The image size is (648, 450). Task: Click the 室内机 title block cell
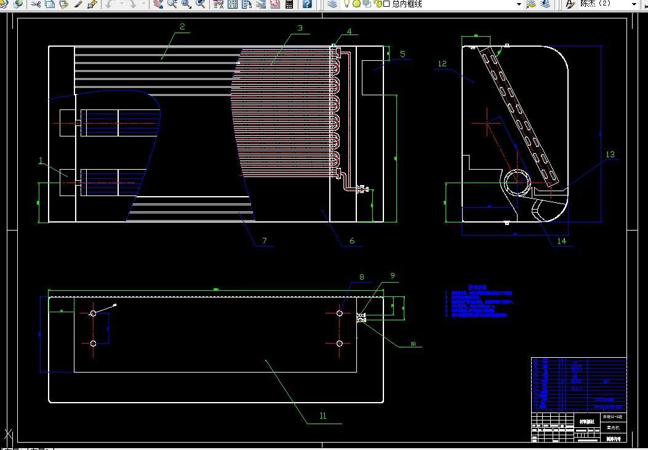[614, 428]
